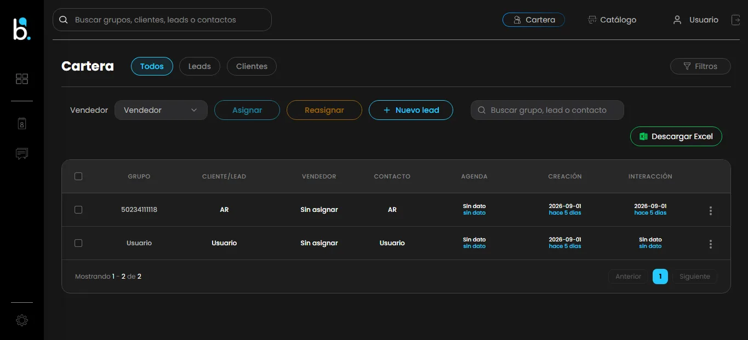Viewport: 748px width, 340px height.
Task: Click the CLIENTE/LEAD column header
Action: point(224,176)
